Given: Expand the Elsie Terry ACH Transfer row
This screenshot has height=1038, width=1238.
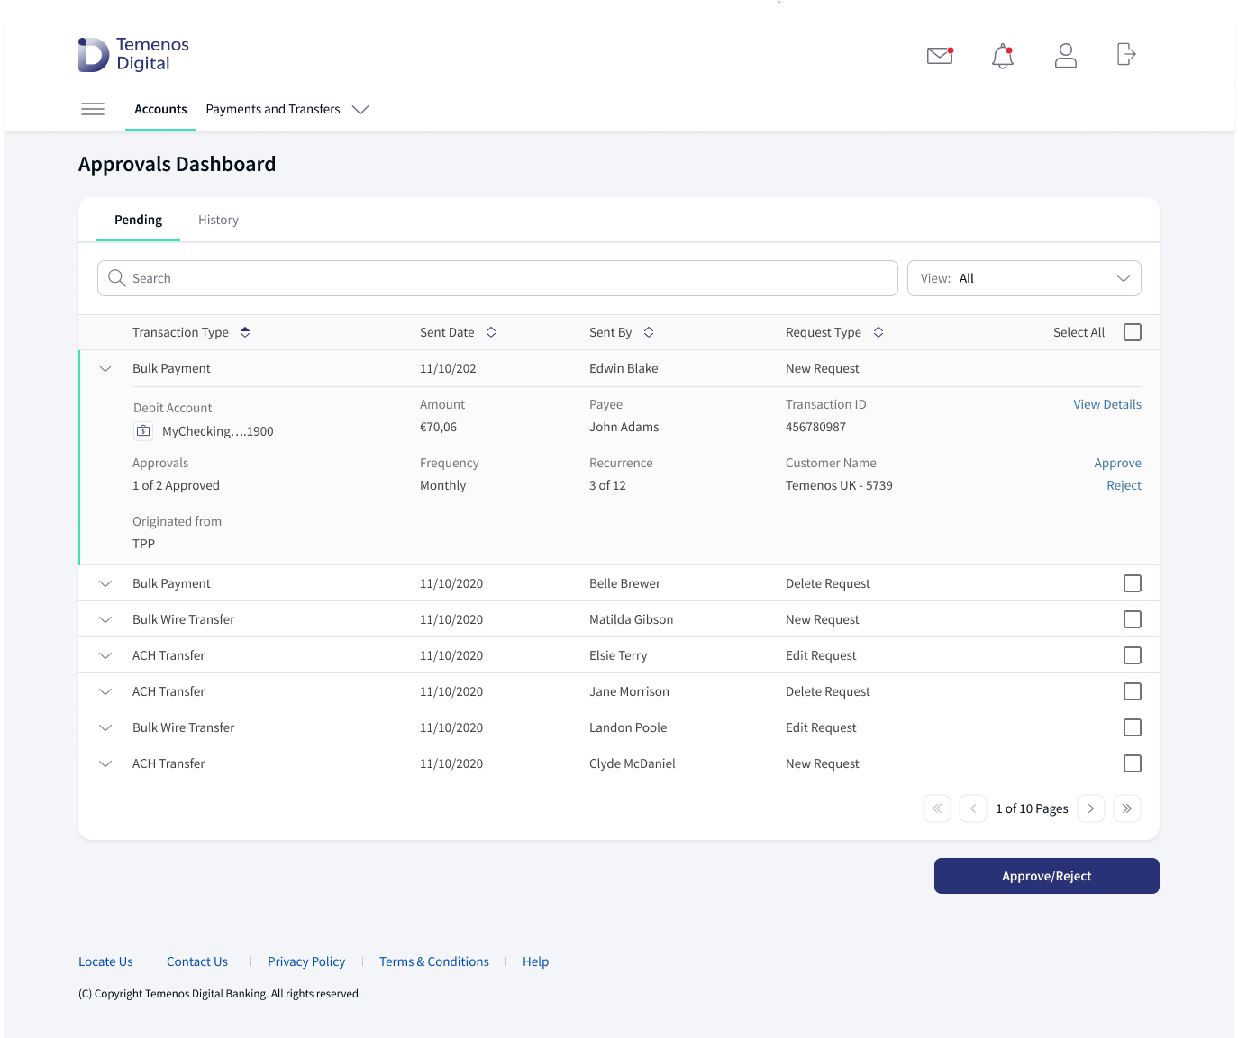Looking at the screenshot, I should [105, 655].
